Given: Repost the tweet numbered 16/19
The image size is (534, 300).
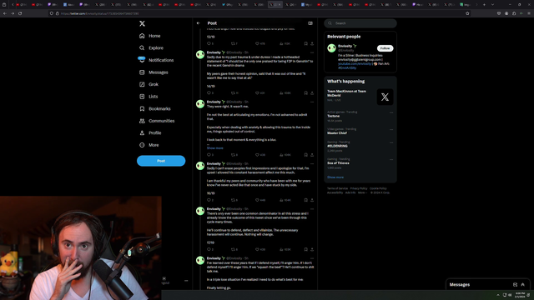Looking at the screenshot, I should 234,200.
